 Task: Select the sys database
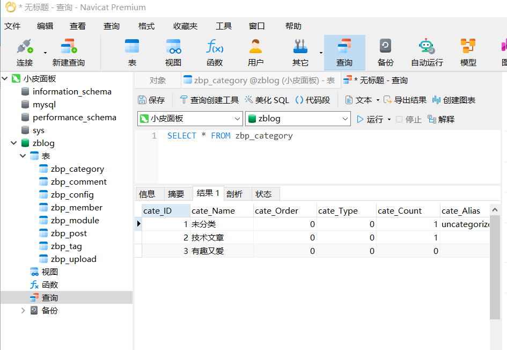pyautogui.click(x=39, y=130)
